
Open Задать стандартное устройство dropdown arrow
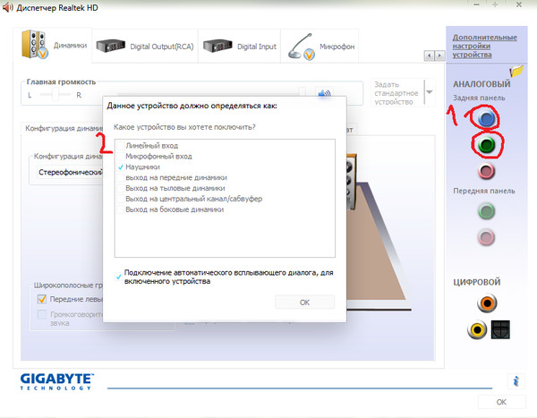pyautogui.click(x=429, y=92)
